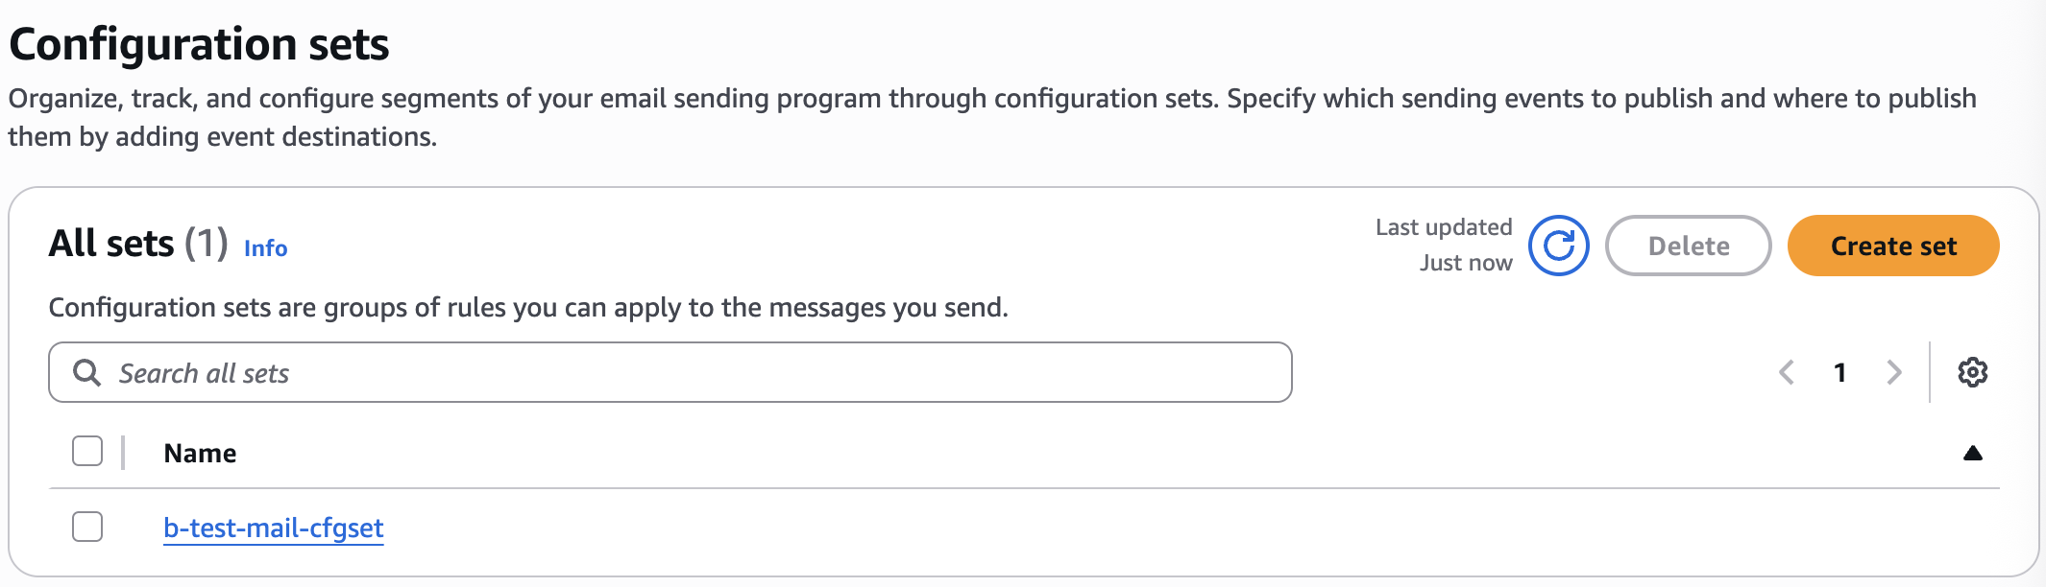Sort by clicking the Name column header
Image resolution: width=2046 pixels, height=587 pixels.
[200, 454]
